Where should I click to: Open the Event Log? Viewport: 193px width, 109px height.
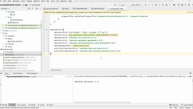(174, 105)
